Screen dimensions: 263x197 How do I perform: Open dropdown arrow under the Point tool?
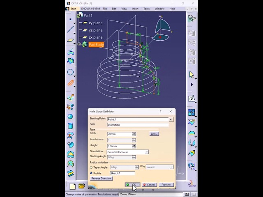74,23
